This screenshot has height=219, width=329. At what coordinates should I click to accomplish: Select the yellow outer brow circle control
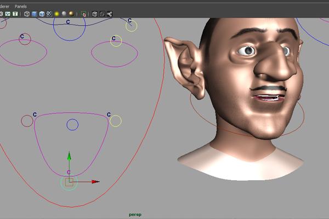[x=132, y=26]
